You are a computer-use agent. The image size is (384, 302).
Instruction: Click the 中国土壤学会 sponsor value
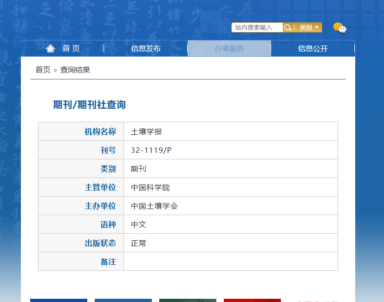pyautogui.click(x=154, y=206)
